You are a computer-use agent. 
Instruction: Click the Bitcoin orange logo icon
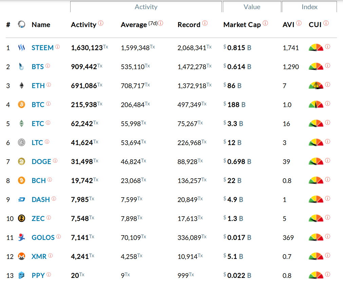pyautogui.click(x=21, y=105)
